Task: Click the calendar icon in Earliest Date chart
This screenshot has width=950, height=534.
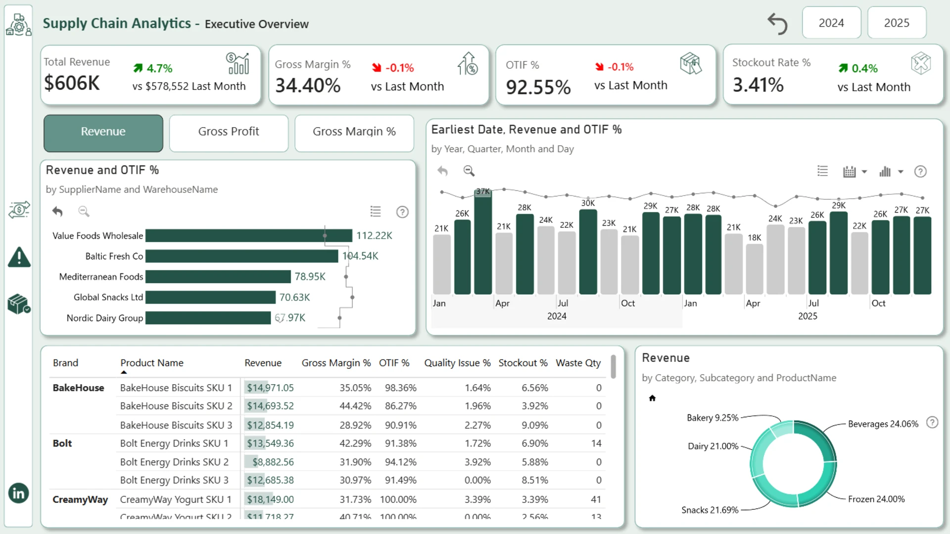Action: point(849,172)
